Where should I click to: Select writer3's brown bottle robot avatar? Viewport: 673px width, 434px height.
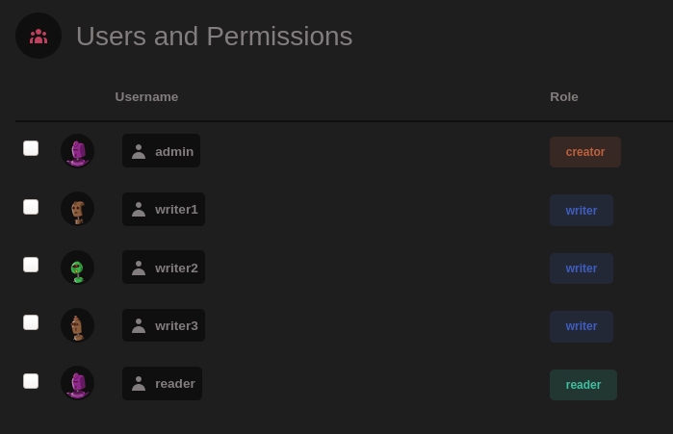point(78,325)
